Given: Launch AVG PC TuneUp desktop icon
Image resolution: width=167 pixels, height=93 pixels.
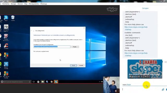Looking at the screenshot, I should [x=6, y=65].
